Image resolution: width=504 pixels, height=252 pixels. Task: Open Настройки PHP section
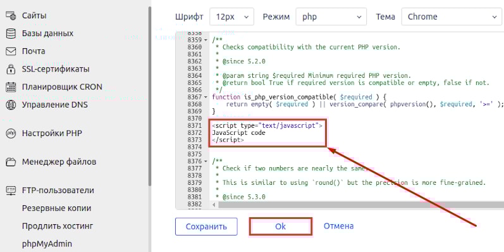(52, 133)
